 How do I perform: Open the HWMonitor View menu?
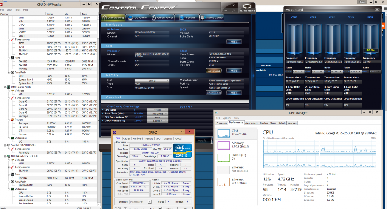[x=9, y=9]
